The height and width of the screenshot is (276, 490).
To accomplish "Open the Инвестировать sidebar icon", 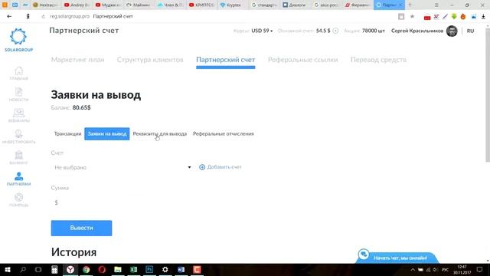I will pos(18,136).
